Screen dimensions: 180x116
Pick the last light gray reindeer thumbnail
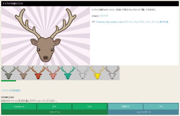click(x=112, y=73)
